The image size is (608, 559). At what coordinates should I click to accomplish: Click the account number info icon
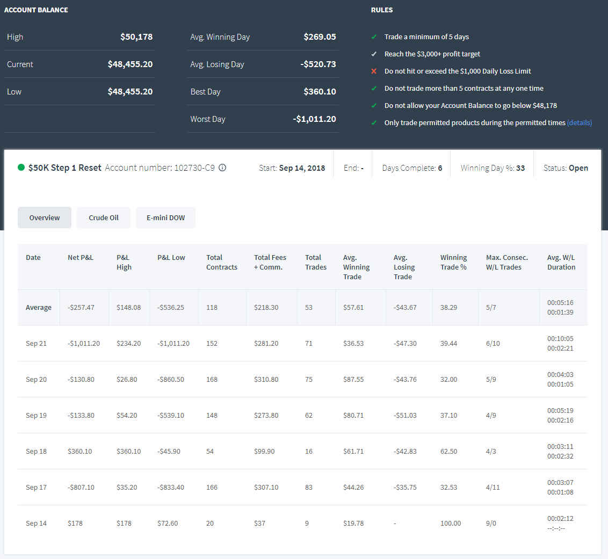pos(222,168)
